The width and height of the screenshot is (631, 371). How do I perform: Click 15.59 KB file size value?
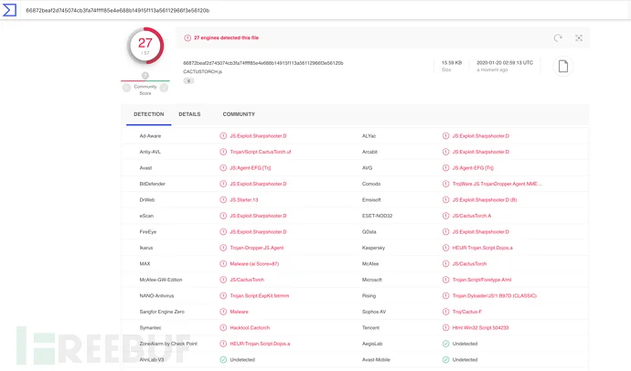point(452,63)
